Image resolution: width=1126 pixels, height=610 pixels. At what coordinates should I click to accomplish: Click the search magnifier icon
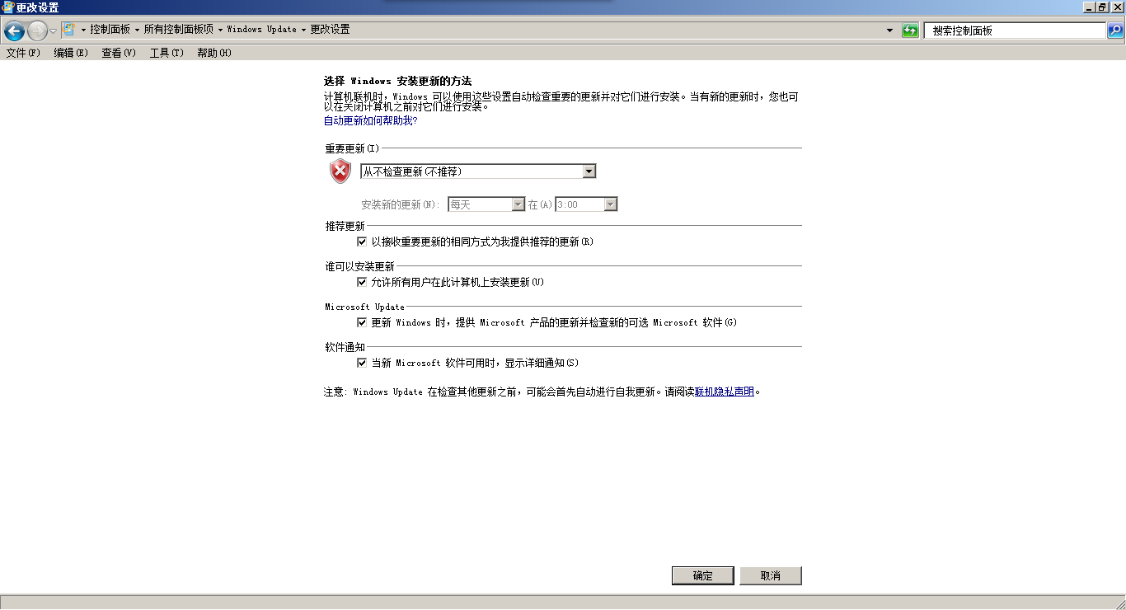pos(1114,30)
